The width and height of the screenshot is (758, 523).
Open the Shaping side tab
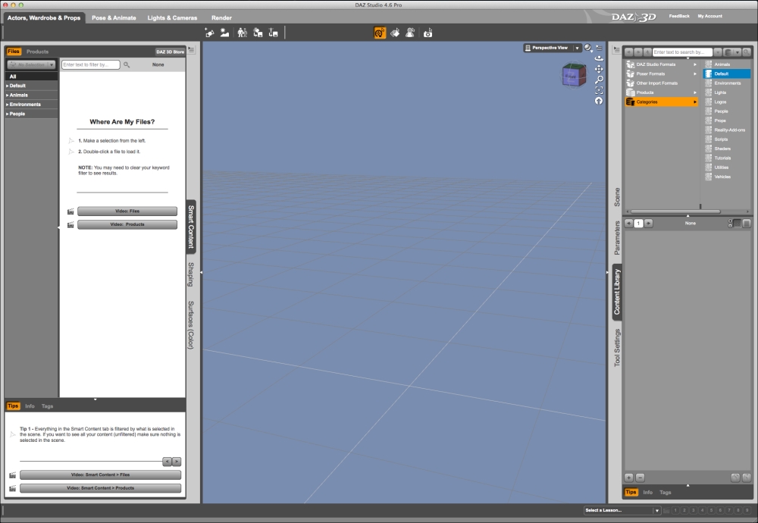coord(191,274)
